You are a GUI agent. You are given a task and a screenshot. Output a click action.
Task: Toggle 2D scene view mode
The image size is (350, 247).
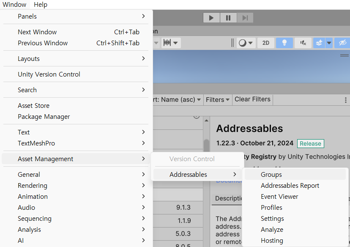(265, 43)
